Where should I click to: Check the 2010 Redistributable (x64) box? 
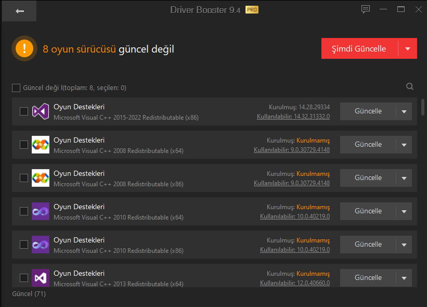point(24,211)
